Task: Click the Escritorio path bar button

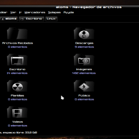Action: click(32, 19)
